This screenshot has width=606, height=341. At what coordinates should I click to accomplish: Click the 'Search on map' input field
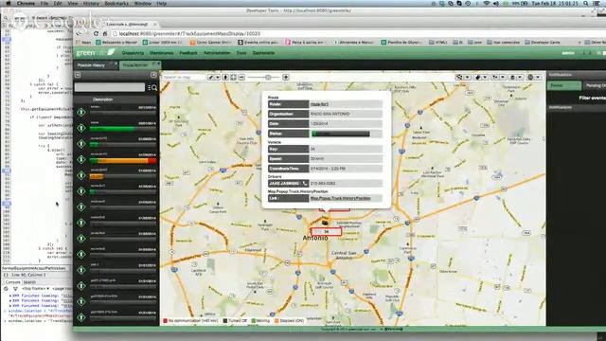point(184,78)
